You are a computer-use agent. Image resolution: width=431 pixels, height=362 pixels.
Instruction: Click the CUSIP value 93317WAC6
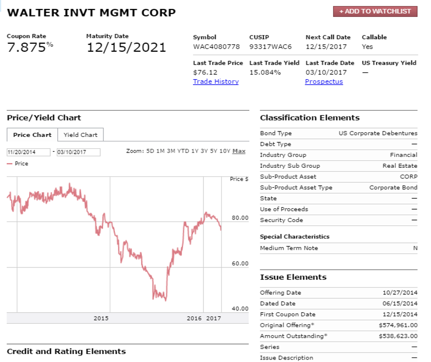click(270, 46)
